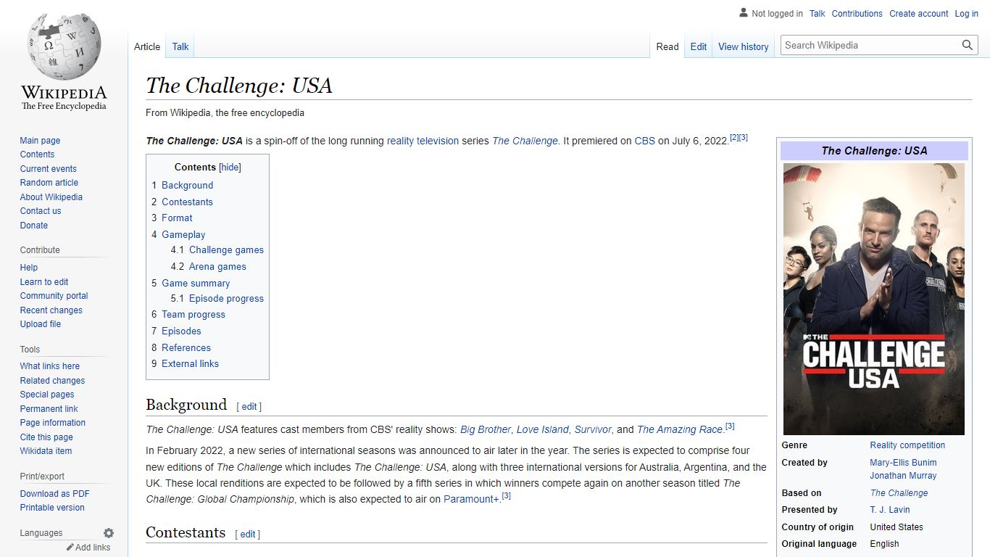Open Printable version link

click(x=52, y=508)
